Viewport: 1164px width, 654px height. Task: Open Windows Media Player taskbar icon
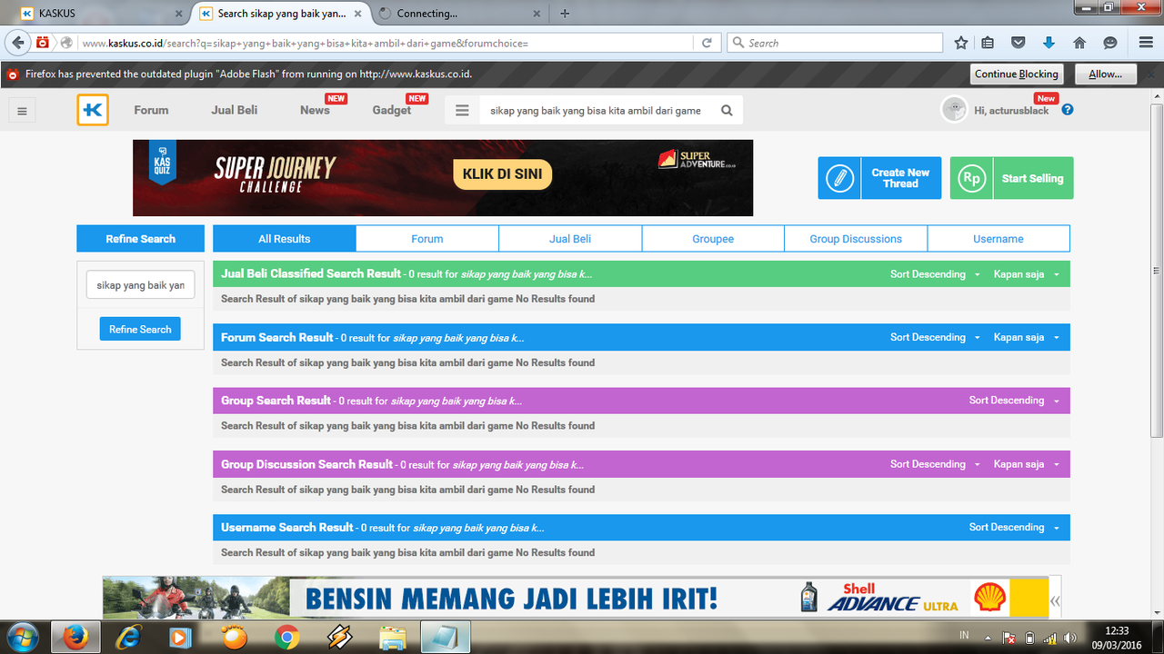click(x=180, y=638)
